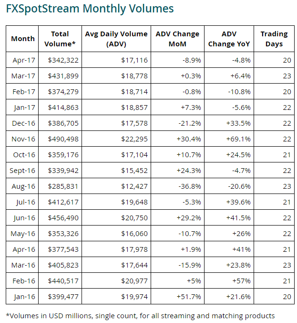Click the Apr-17 month cell
This screenshot has height=323, width=297.
point(24,60)
